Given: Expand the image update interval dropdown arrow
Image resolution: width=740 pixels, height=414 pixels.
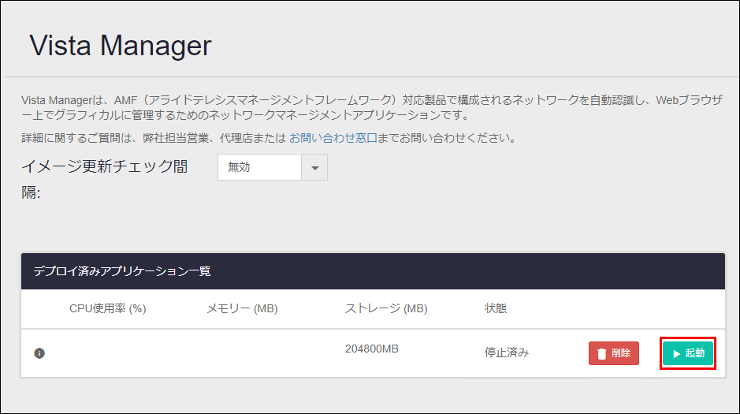Looking at the screenshot, I should pos(314,167).
